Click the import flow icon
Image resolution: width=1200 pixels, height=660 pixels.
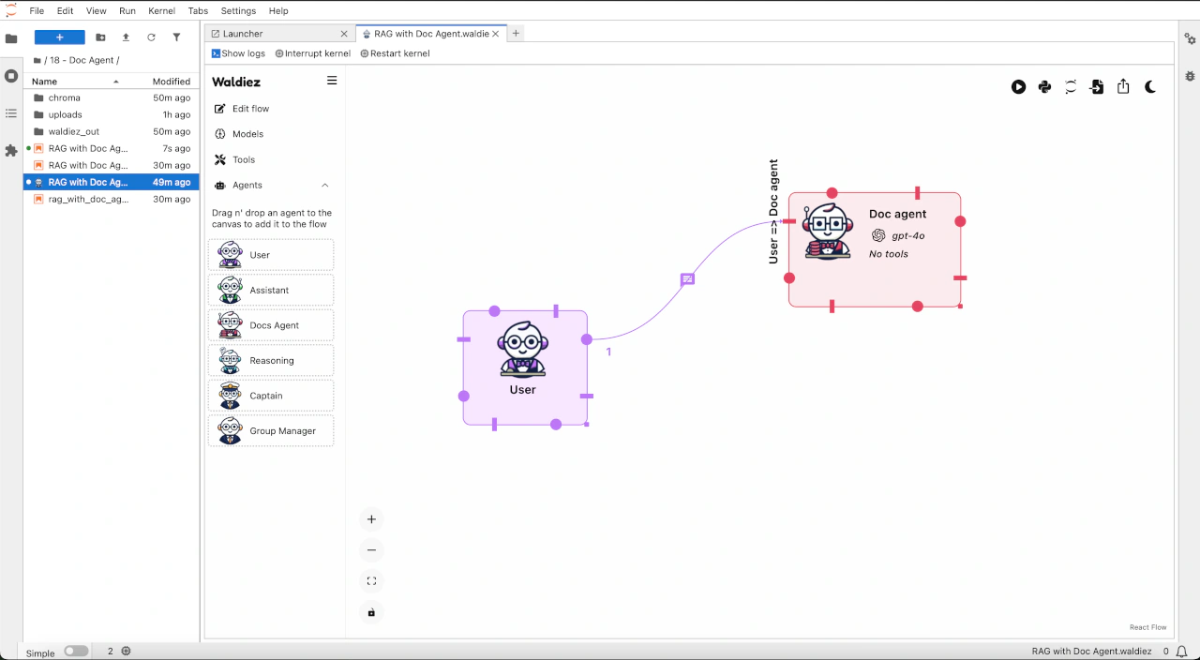(x=1097, y=87)
